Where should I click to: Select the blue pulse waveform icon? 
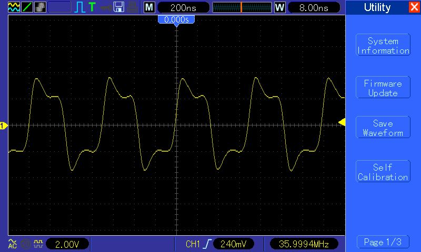tap(80, 7)
